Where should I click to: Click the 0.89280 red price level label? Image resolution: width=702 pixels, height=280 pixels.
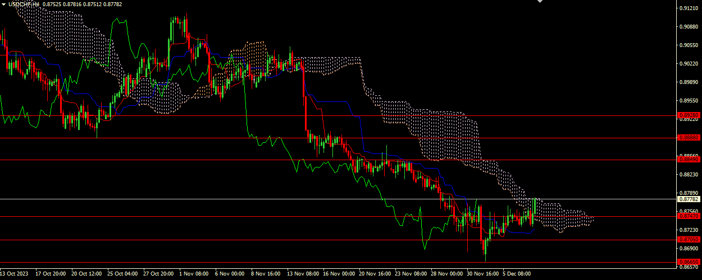click(x=689, y=115)
